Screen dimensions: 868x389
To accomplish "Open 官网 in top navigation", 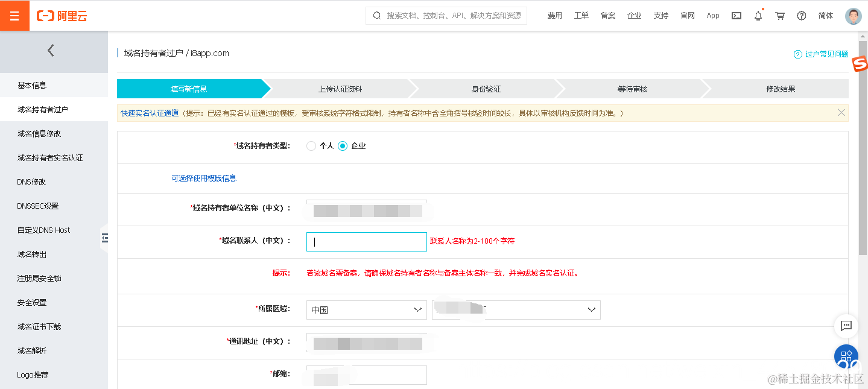I will tap(688, 16).
